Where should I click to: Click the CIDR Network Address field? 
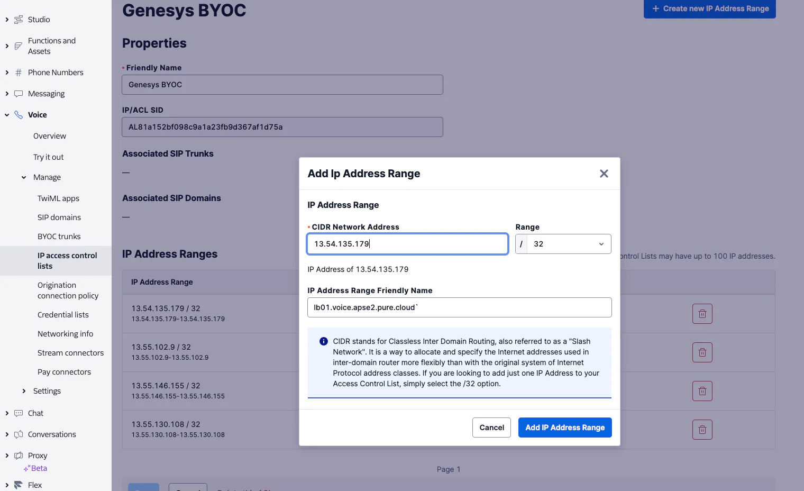coord(407,244)
